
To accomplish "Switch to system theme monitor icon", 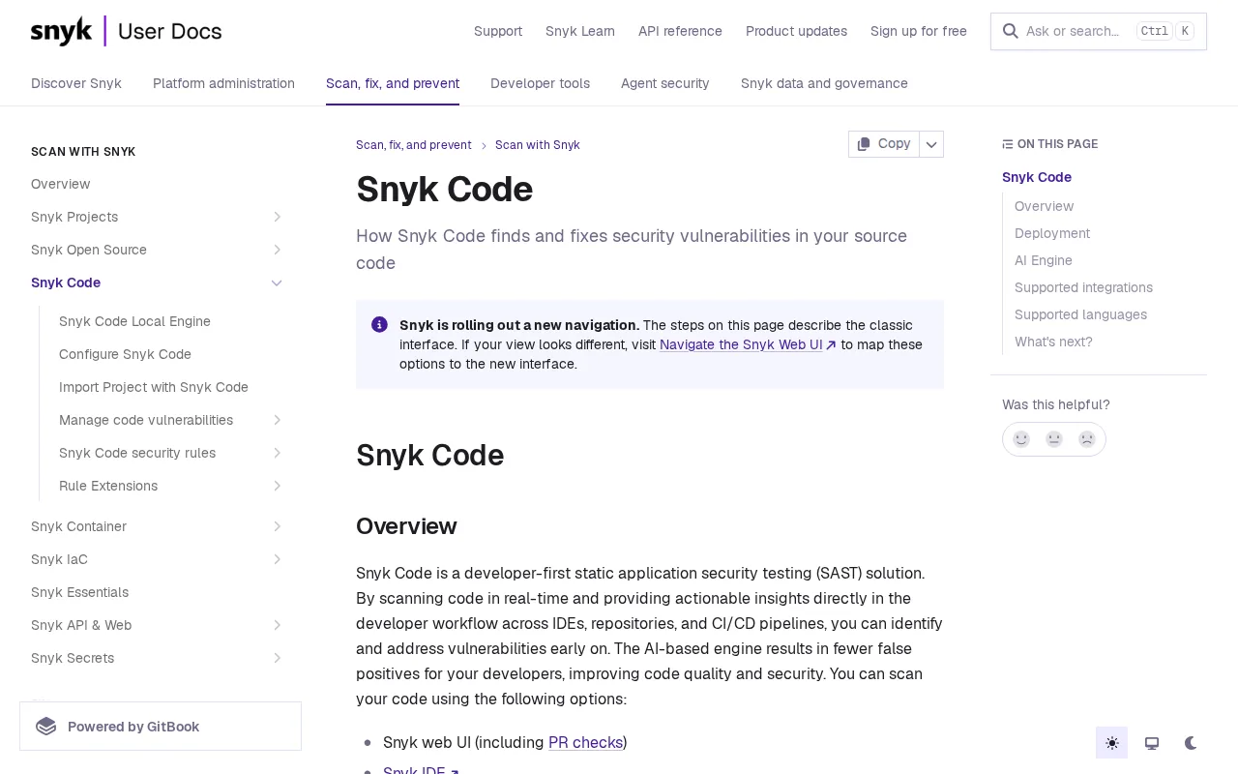I will click(1152, 743).
